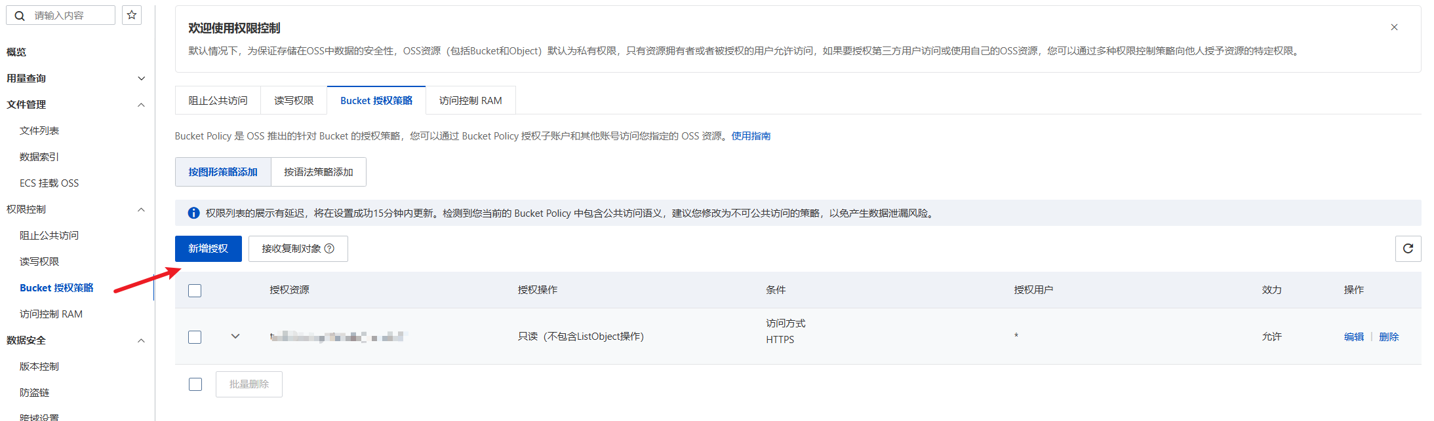Check the 只读 policy row checkbox
The height and width of the screenshot is (421, 1434).
pyautogui.click(x=195, y=337)
